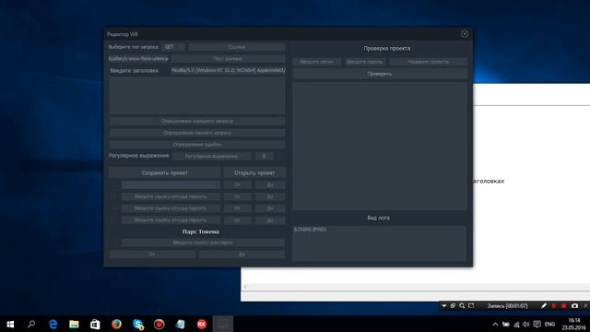
Task: Click the Ссылка URL input field
Action: (237, 47)
